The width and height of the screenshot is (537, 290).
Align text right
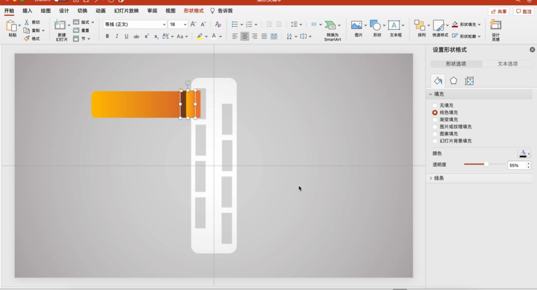[x=255, y=36]
